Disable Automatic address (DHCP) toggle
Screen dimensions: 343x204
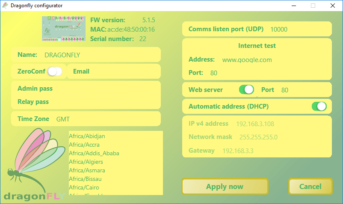point(319,106)
